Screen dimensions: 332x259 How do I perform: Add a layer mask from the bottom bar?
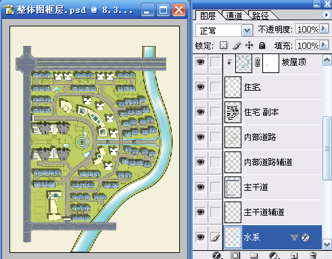[x=235, y=256]
